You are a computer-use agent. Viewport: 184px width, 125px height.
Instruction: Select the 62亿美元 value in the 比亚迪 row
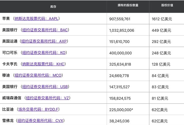(x=160, y=110)
